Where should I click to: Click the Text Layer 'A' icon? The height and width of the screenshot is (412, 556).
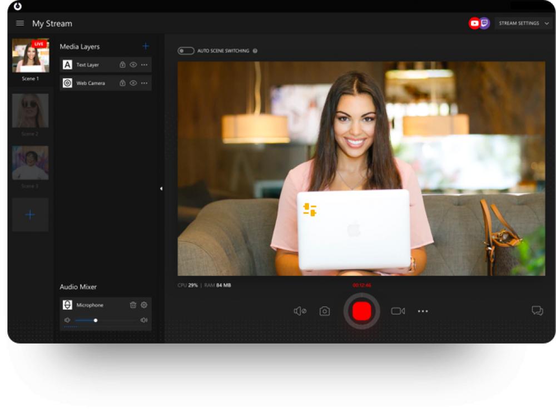click(x=67, y=64)
